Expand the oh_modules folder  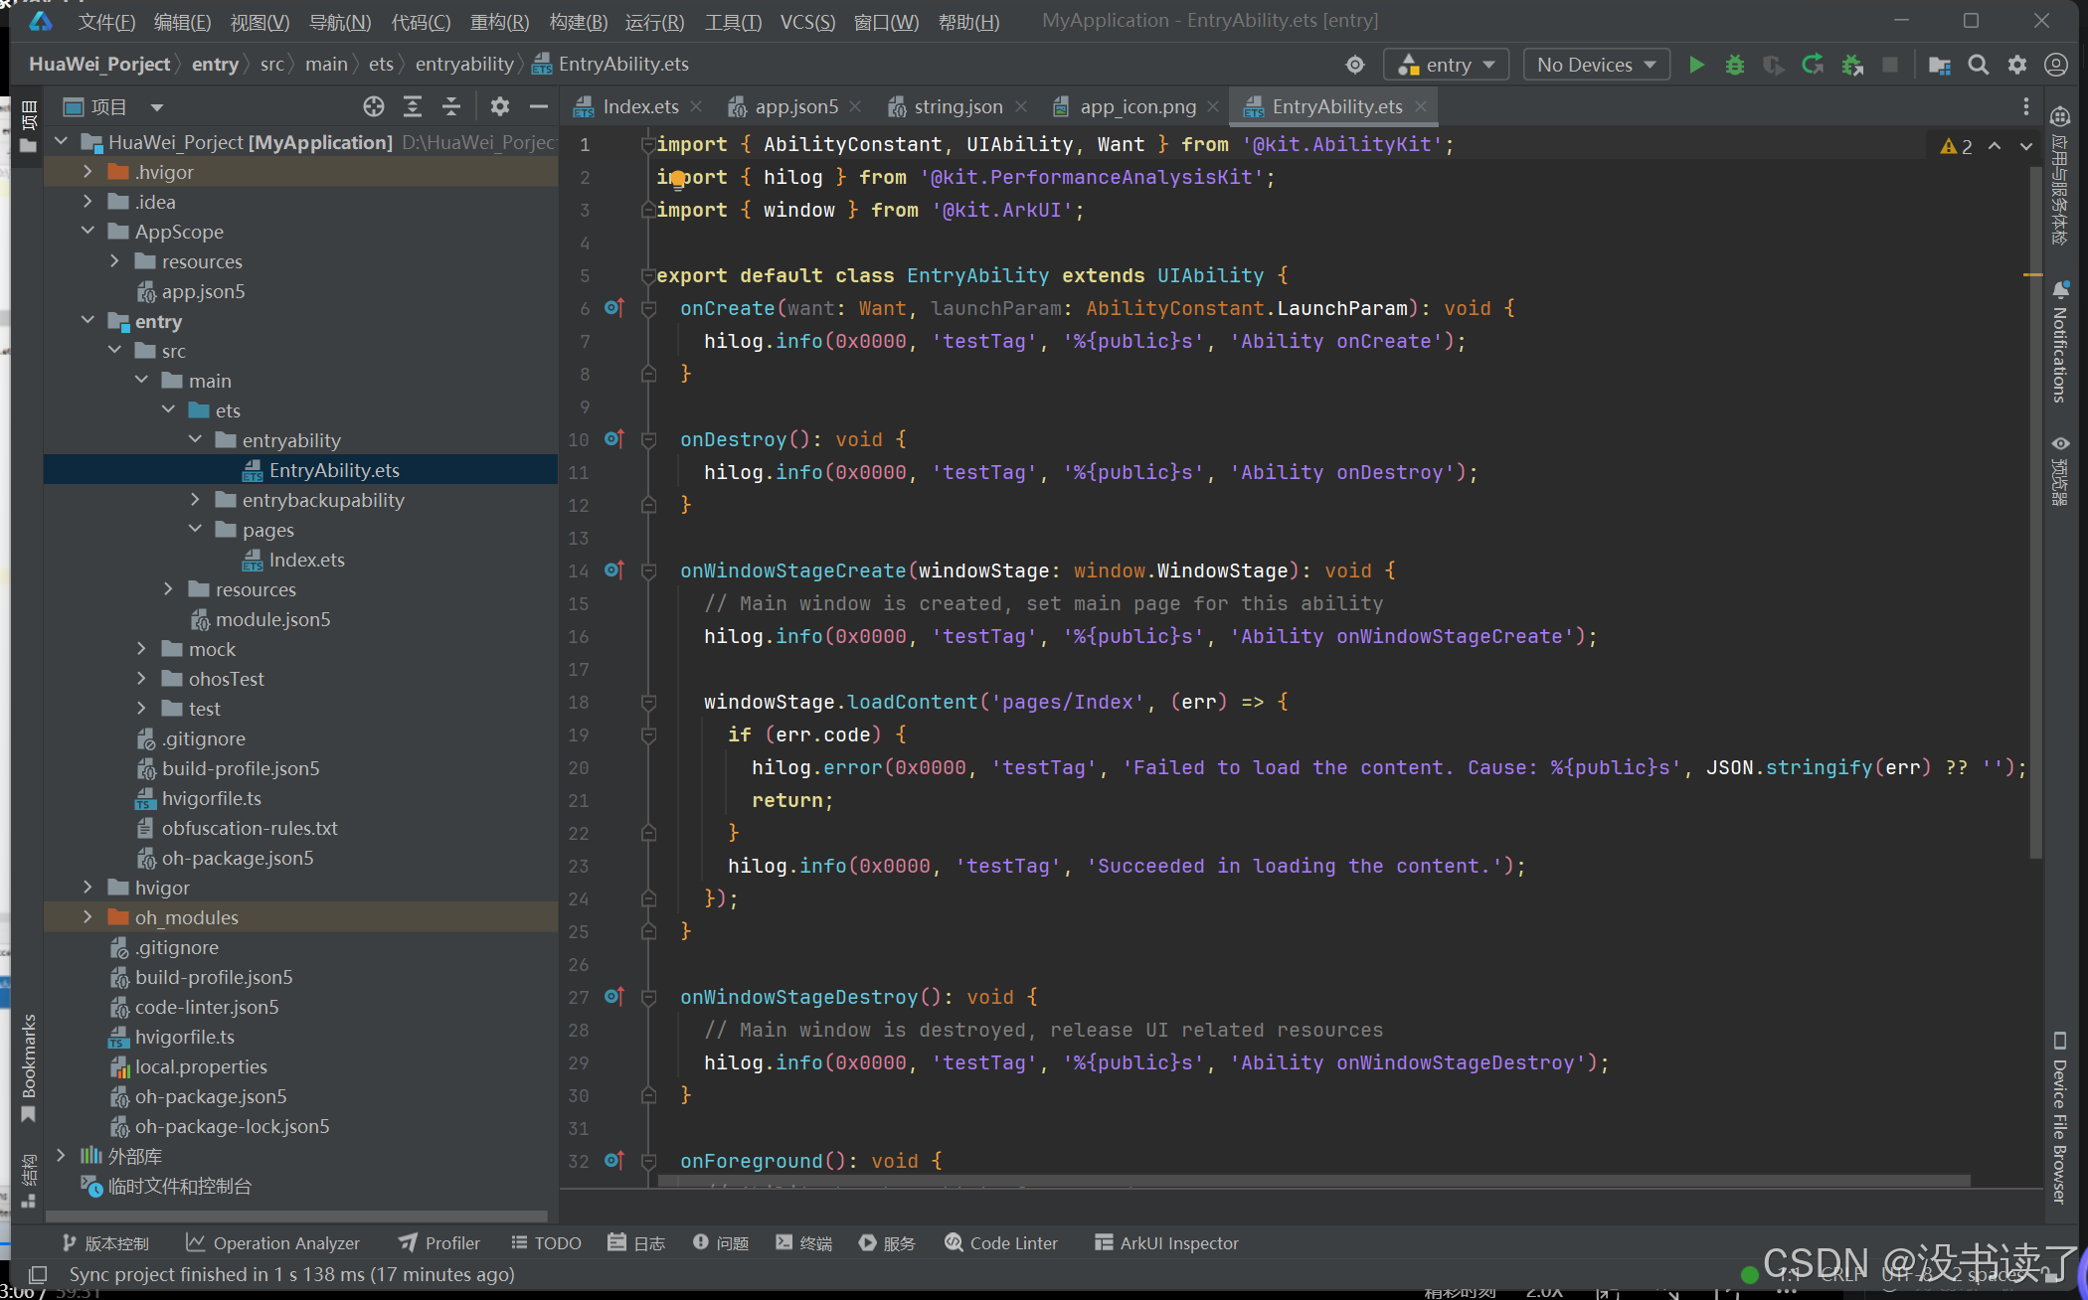click(x=87, y=917)
